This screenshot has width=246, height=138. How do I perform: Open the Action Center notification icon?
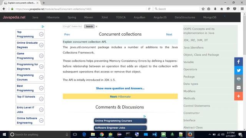[x=240, y=135]
